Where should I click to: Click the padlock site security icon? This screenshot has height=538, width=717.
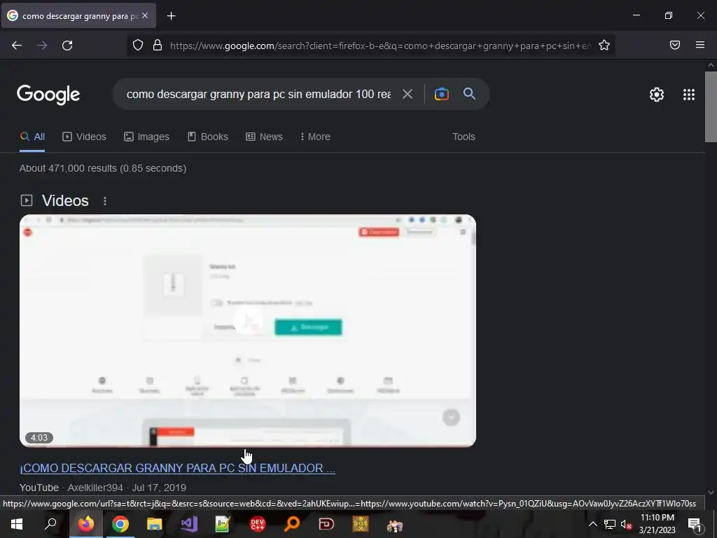[158, 45]
